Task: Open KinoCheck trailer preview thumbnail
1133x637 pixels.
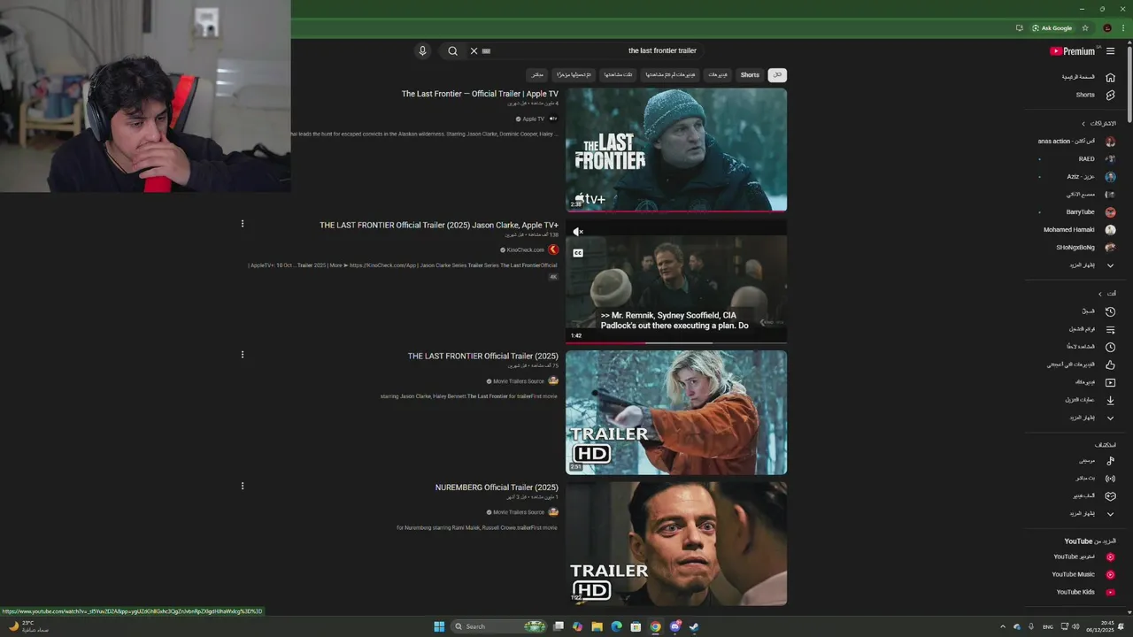Action: 676,280
